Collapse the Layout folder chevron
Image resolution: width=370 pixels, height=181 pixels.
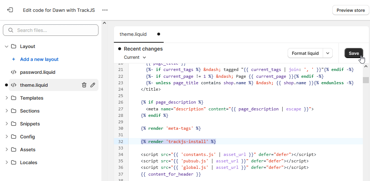[x=6, y=47]
